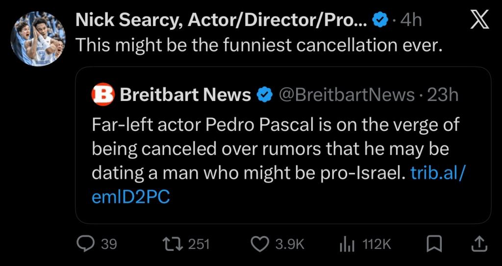Click the 4h timestamp on the tweet
The width and height of the screenshot is (502, 266).
point(411,20)
